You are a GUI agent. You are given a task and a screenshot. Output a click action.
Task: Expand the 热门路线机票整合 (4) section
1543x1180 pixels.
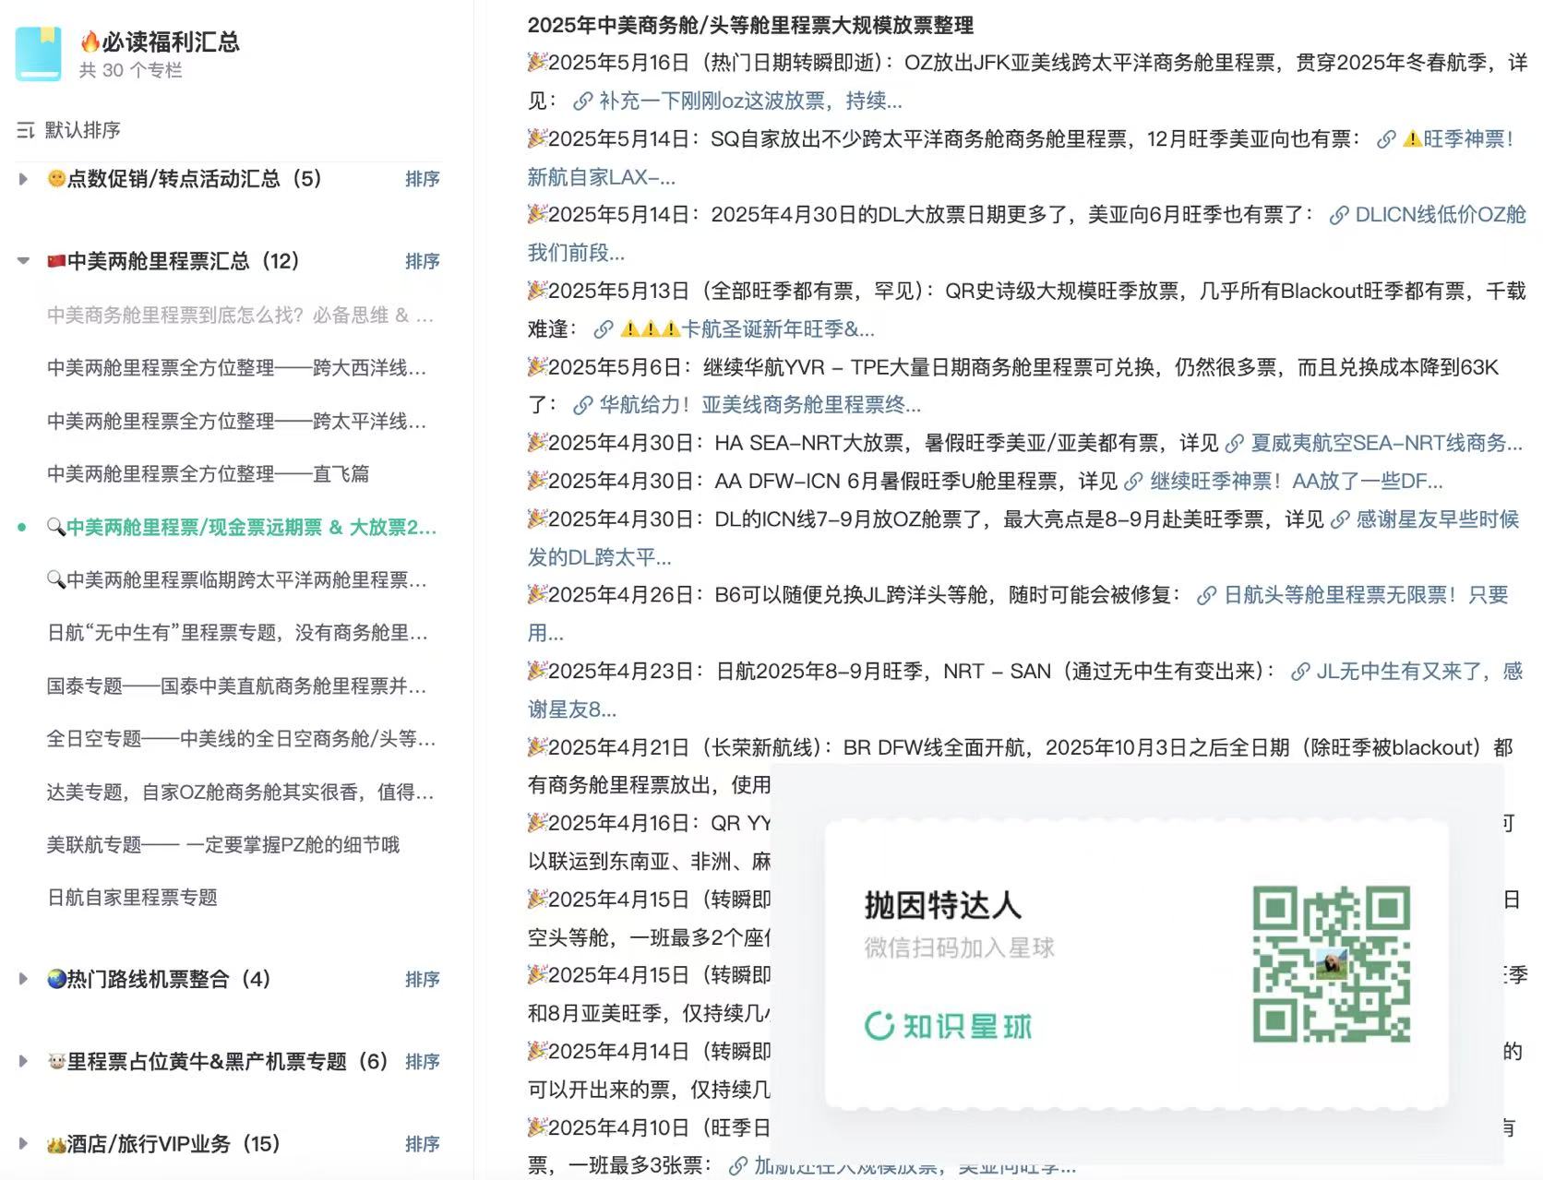(23, 979)
